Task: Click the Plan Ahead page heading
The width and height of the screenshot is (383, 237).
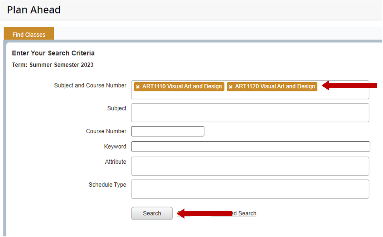Action: (x=34, y=10)
